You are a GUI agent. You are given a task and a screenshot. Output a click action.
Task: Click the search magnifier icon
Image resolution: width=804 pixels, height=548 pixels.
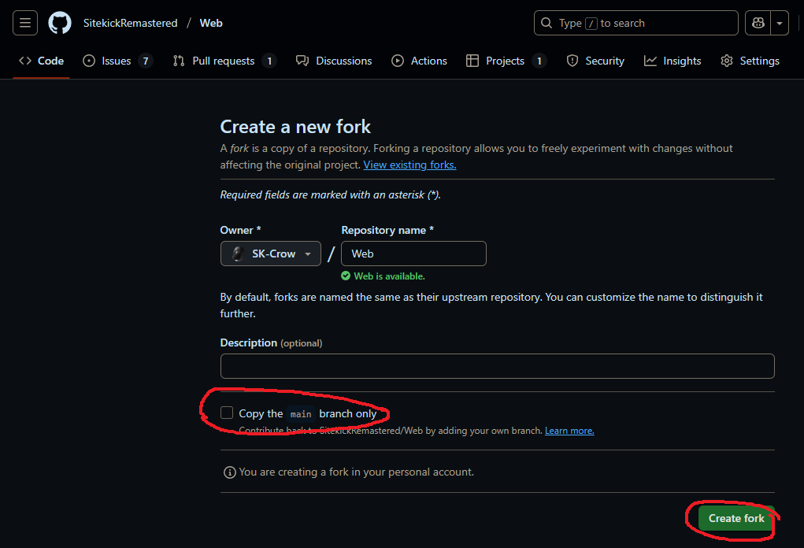click(546, 23)
